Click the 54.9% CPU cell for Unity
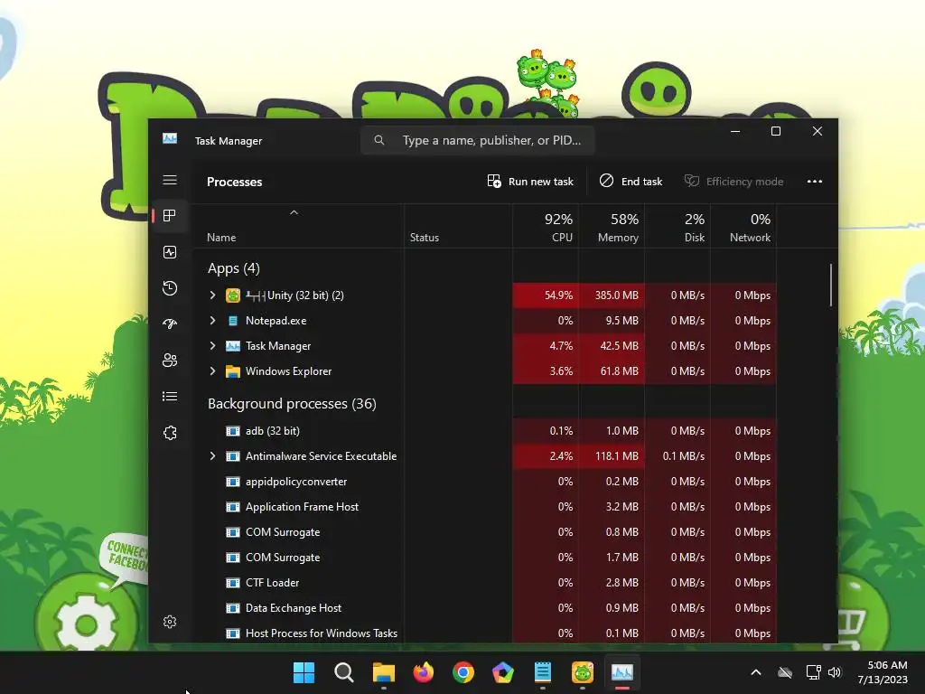The height and width of the screenshot is (694, 925). (x=546, y=295)
